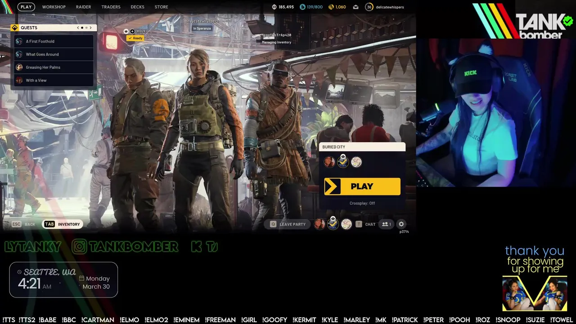Open quest Greasing Her Palms

pyautogui.click(x=54, y=67)
